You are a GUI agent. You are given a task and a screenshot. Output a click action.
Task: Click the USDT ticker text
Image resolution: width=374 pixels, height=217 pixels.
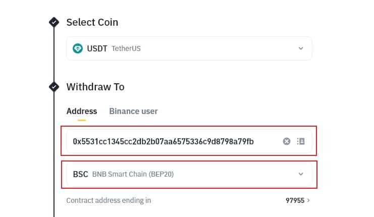(97, 48)
